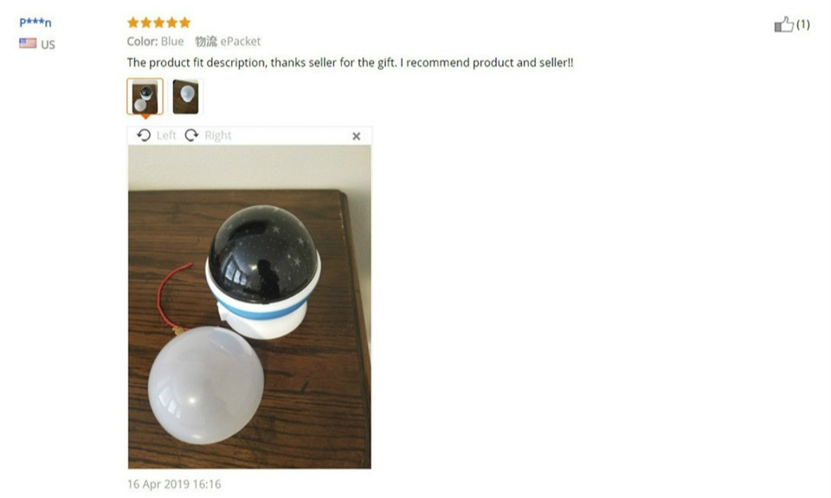The height and width of the screenshot is (498, 831).
Task: Click the last gold star
Action: (x=184, y=22)
